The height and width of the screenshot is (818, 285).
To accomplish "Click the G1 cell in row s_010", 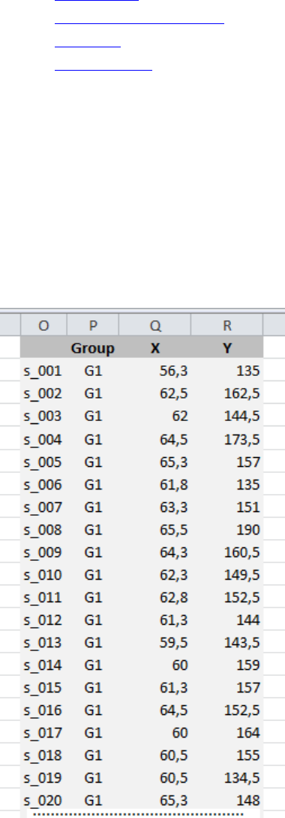I will point(93,575).
